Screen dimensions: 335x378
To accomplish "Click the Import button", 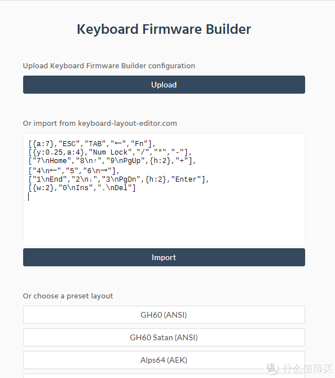I will [x=164, y=257].
